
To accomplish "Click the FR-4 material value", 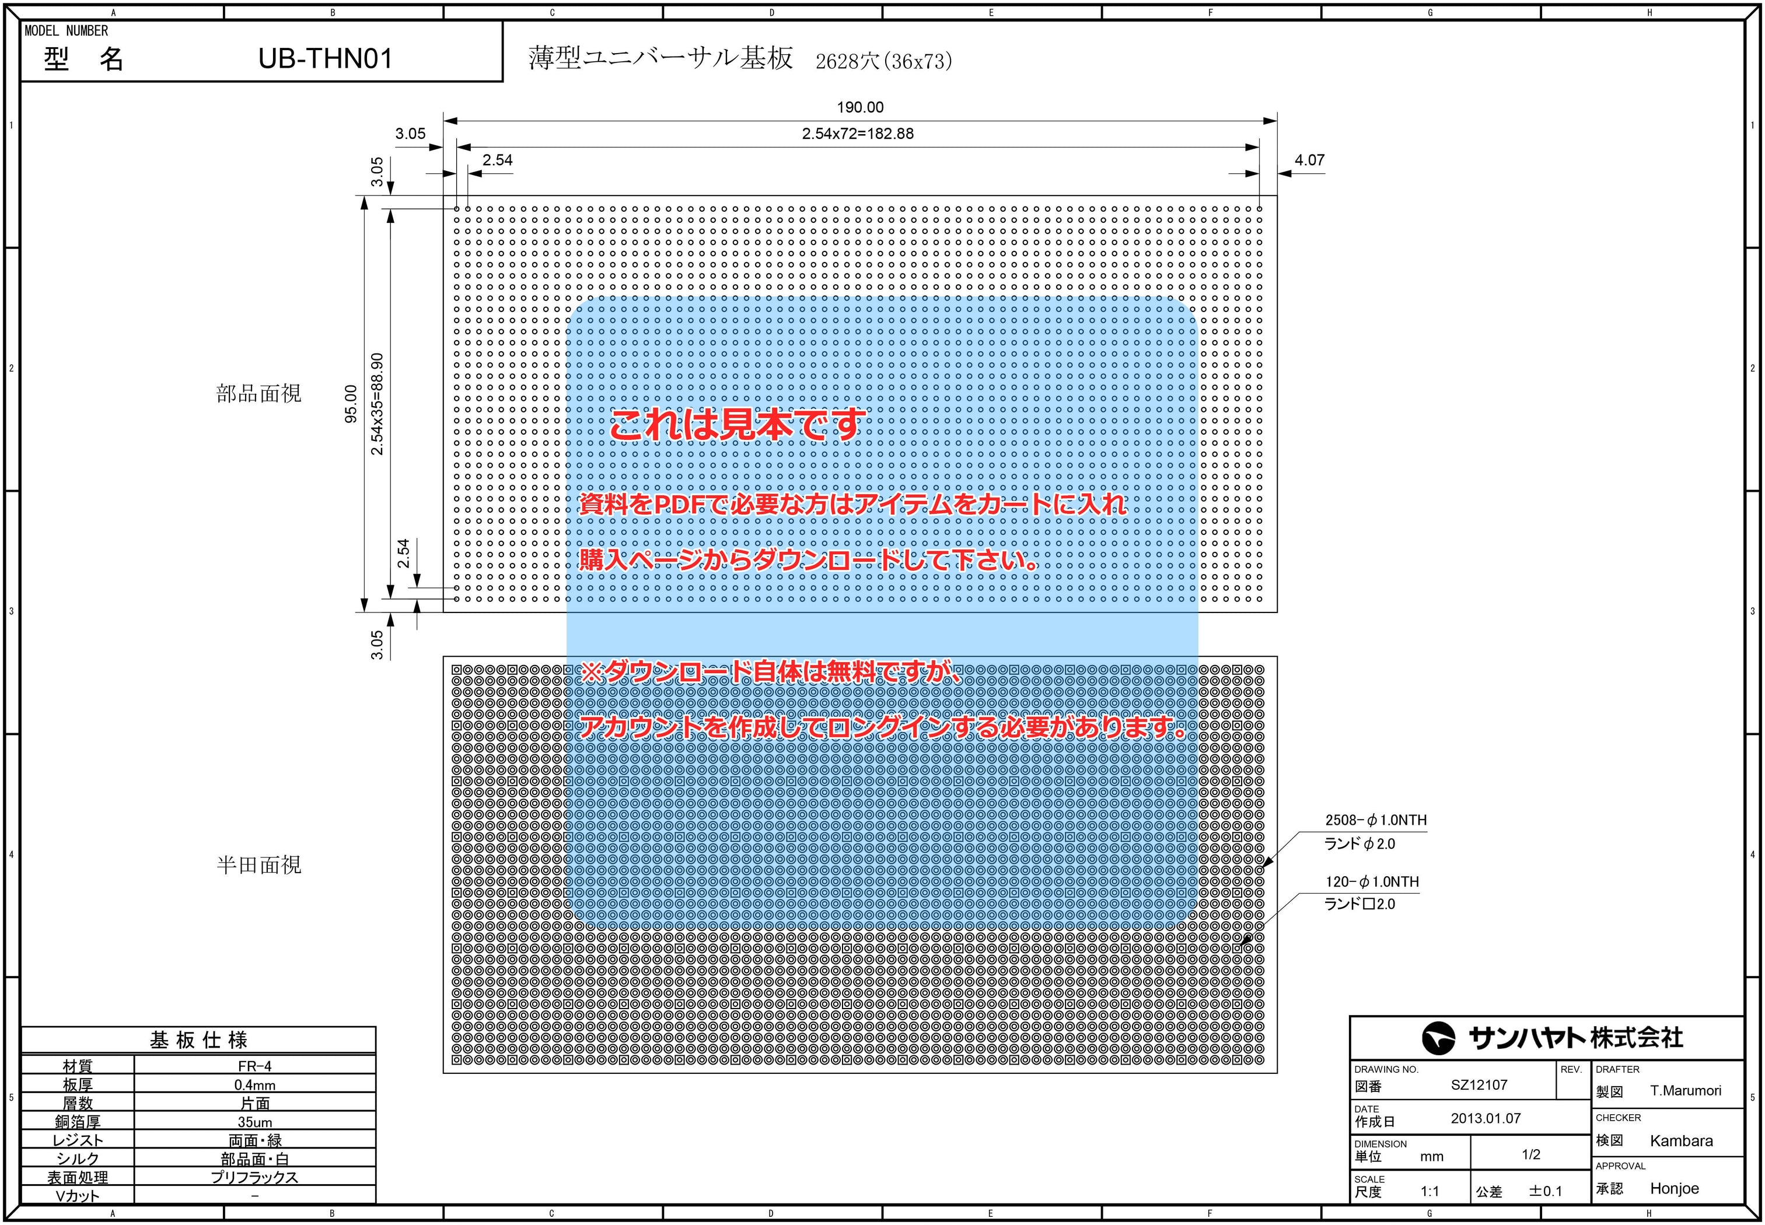I will (x=255, y=1066).
